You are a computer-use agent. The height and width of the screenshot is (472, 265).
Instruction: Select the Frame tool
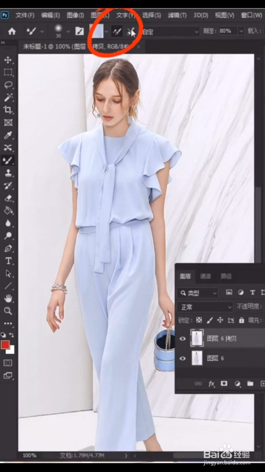(8, 122)
